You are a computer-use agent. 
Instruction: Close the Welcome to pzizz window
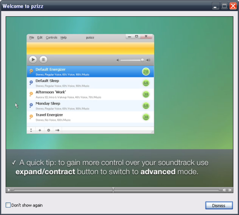(233, 6)
